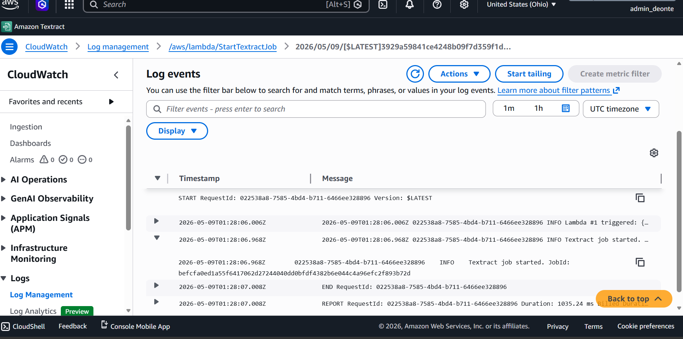Open the Actions dropdown

pyautogui.click(x=459, y=74)
